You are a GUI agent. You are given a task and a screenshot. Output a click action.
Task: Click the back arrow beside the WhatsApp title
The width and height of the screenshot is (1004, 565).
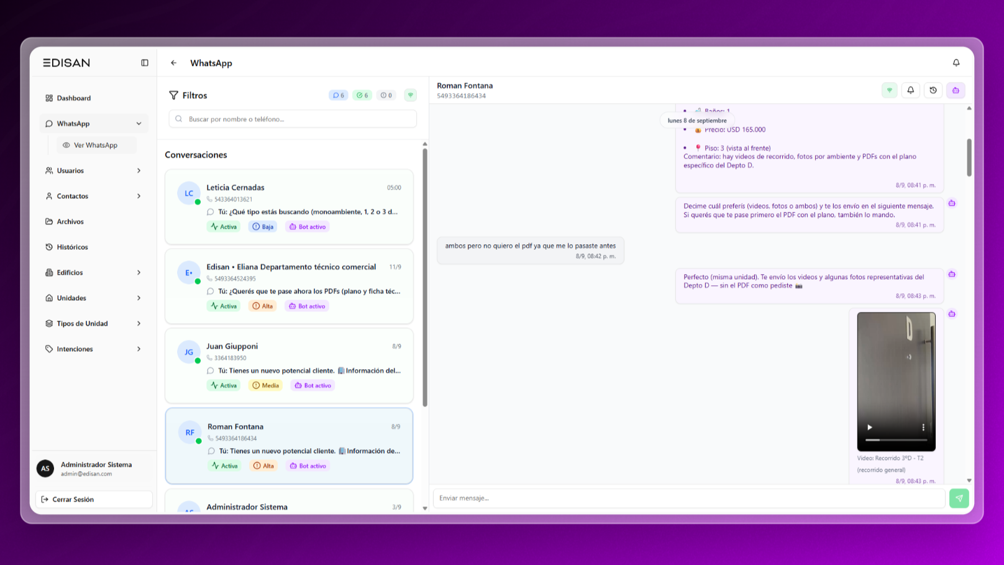tap(173, 63)
